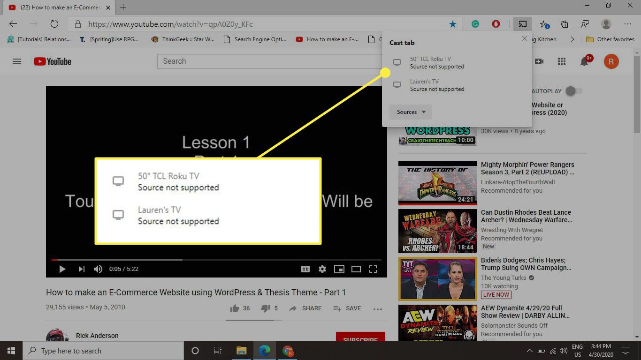Reload the page with refresh icon

54,24
